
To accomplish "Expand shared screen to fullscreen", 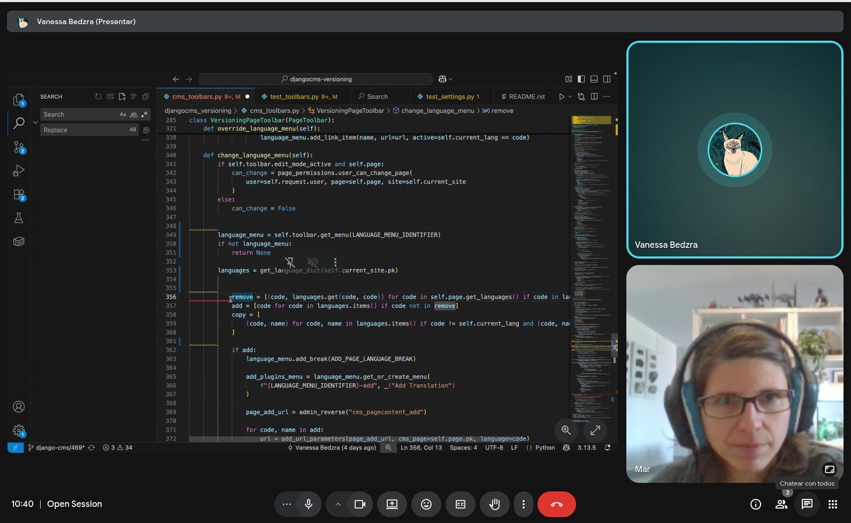I will [595, 430].
